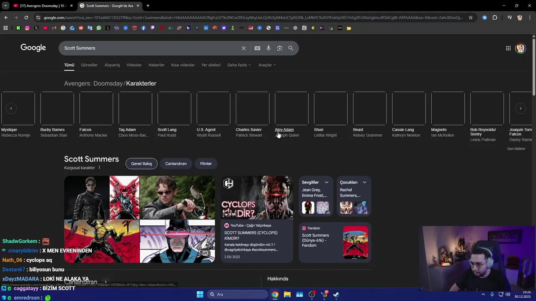This screenshot has width=536, height=301.
Task: Click the Google logo
Action: [33, 48]
